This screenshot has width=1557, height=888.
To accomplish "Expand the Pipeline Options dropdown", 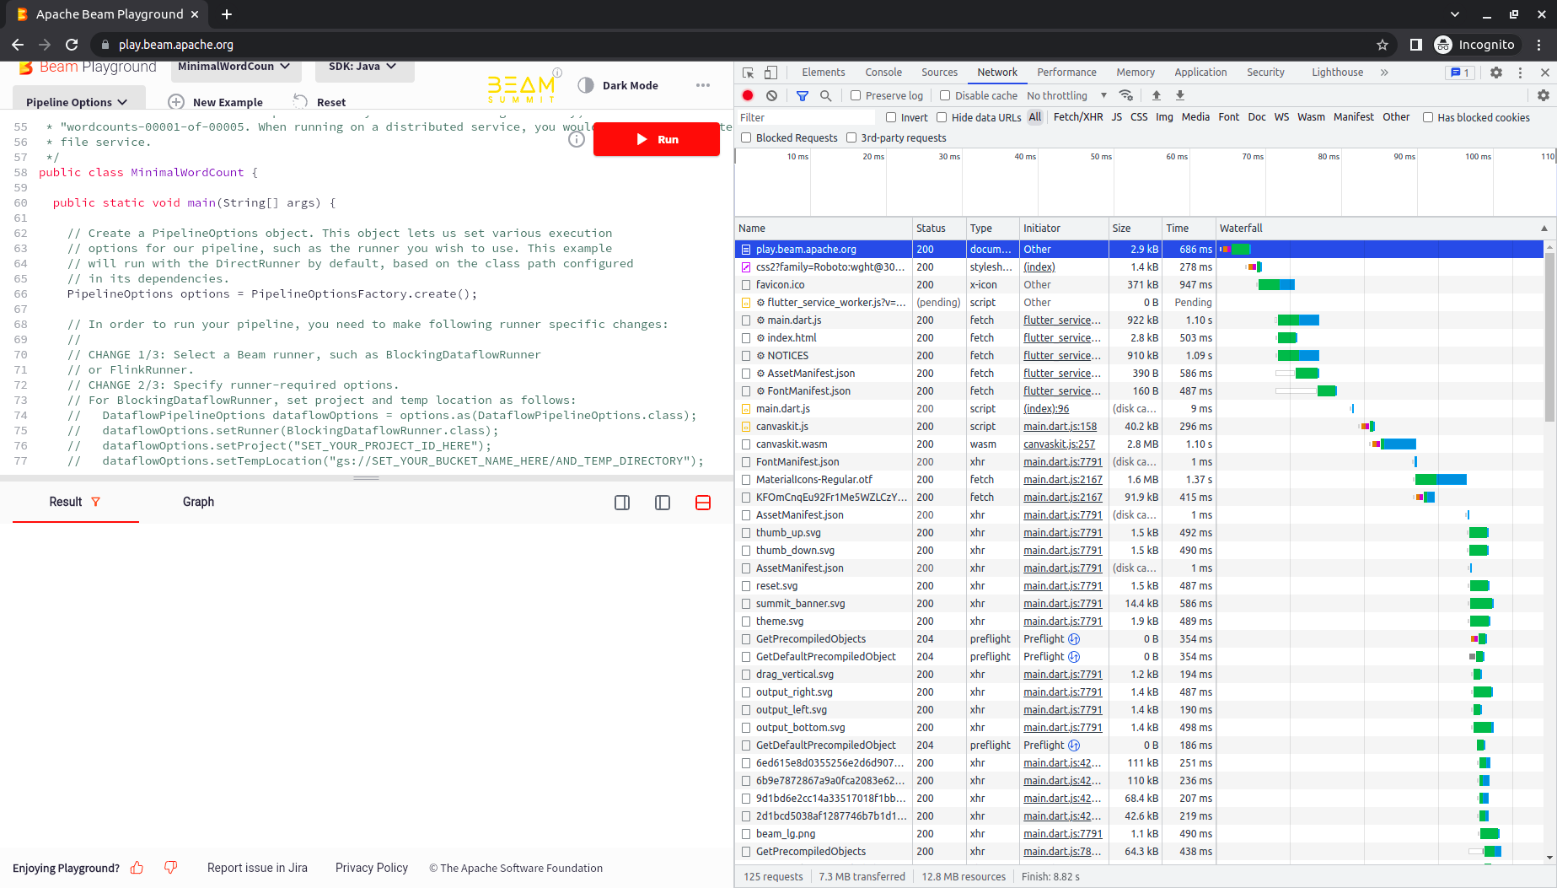I will [78, 101].
